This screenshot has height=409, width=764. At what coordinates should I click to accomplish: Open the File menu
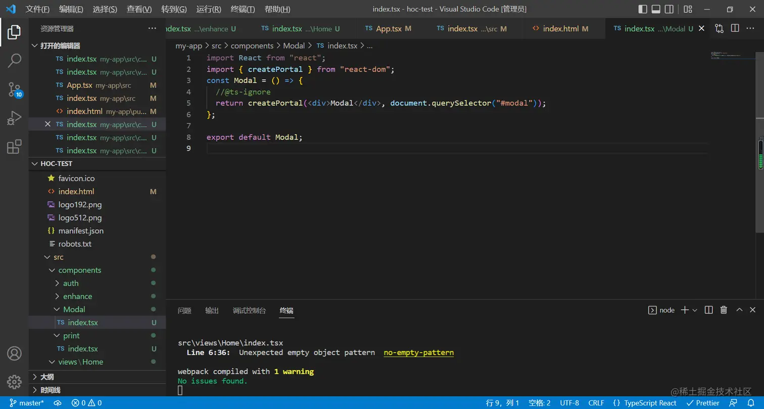click(x=38, y=9)
